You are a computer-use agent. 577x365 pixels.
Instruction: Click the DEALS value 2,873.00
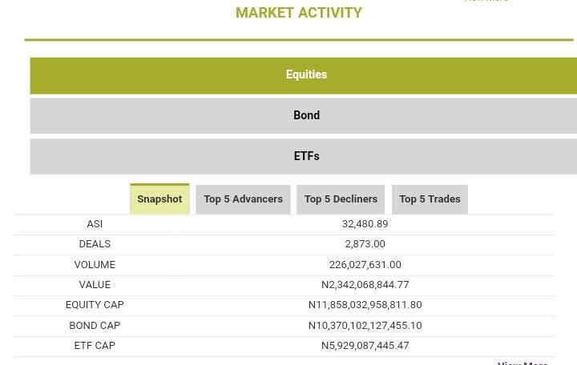[x=365, y=244]
